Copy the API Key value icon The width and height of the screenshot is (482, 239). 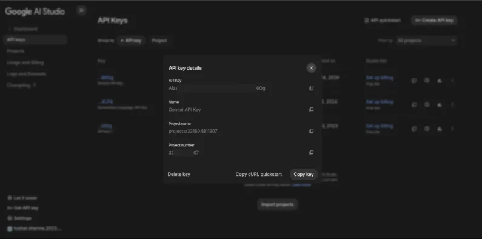(311, 89)
